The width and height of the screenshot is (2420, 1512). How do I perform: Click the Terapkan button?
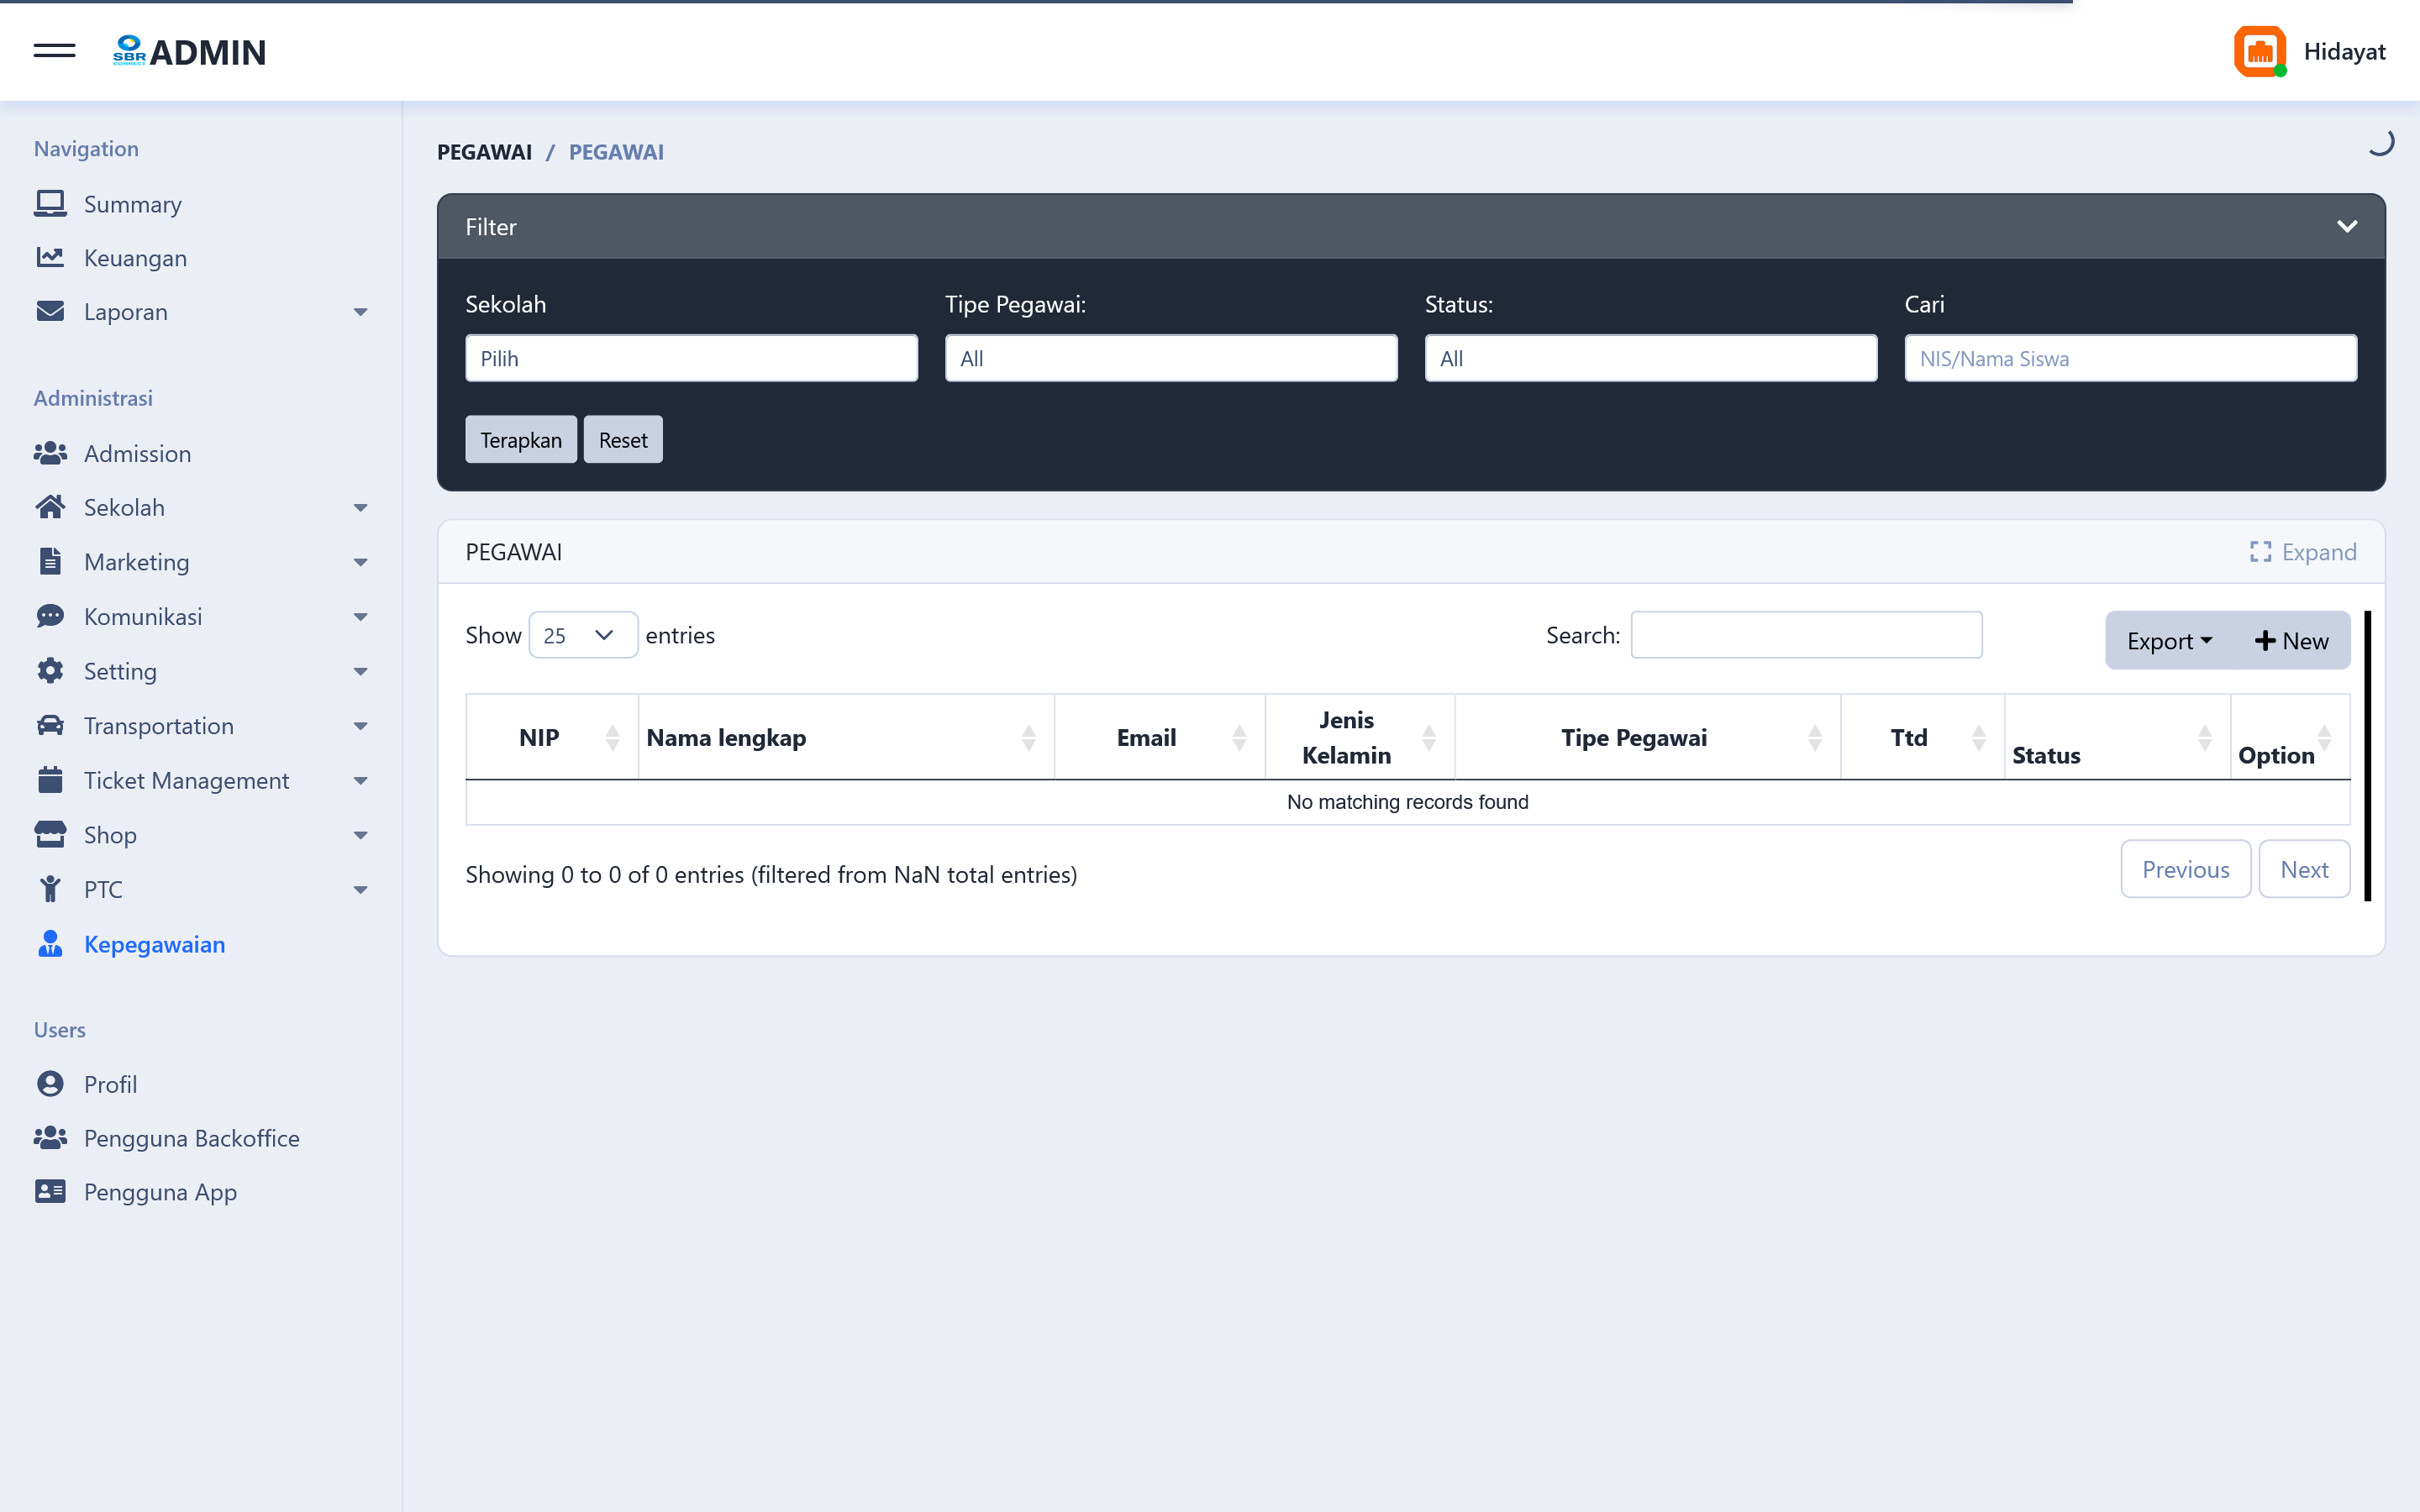point(521,440)
